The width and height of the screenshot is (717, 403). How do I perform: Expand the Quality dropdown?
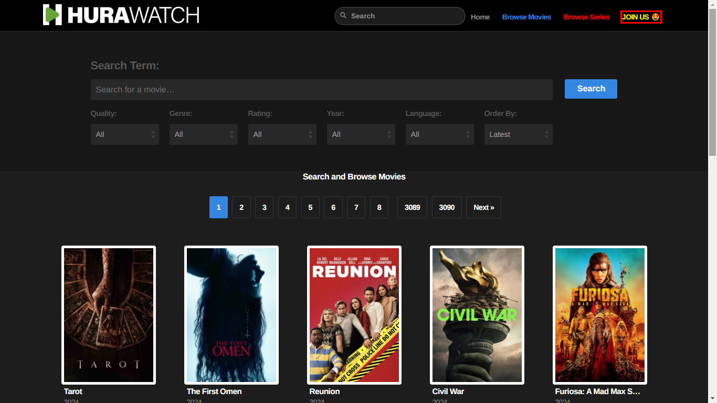[x=124, y=134]
